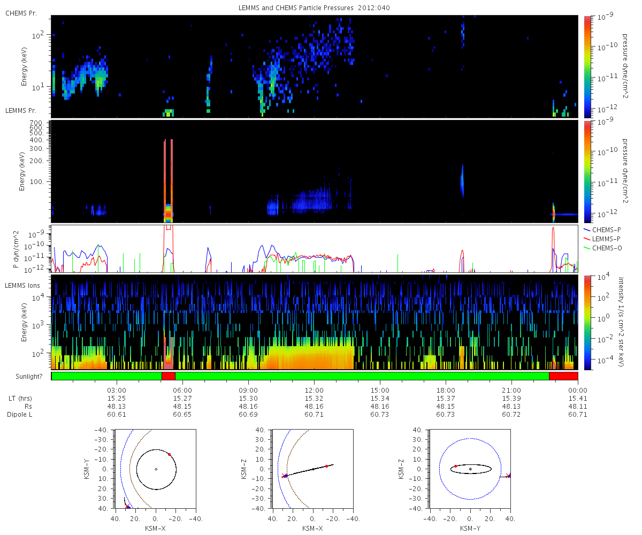The height and width of the screenshot is (535, 642).
Task: Click the intensity color bar beside LEMMS Ions panel
Action: click(587, 322)
